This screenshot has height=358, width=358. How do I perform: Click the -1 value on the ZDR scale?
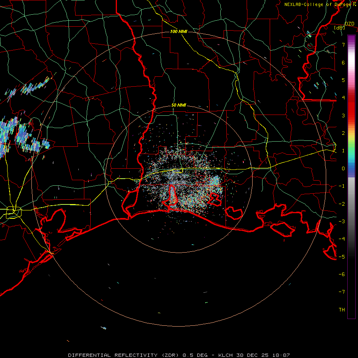point(342,186)
